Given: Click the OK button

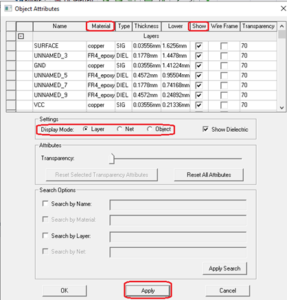Looking at the screenshot, I should point(65,290).
